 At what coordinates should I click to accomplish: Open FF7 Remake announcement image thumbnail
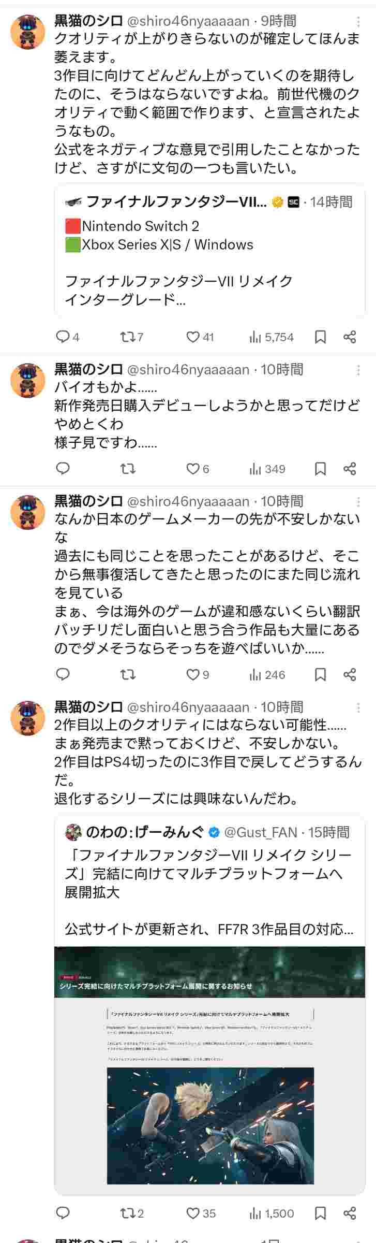(x=209, y=1071)
